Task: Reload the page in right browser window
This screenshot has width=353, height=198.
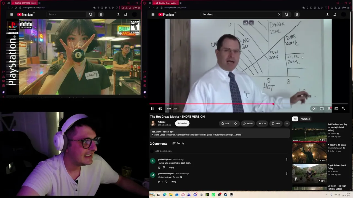Action: click(x=157, y=7)
